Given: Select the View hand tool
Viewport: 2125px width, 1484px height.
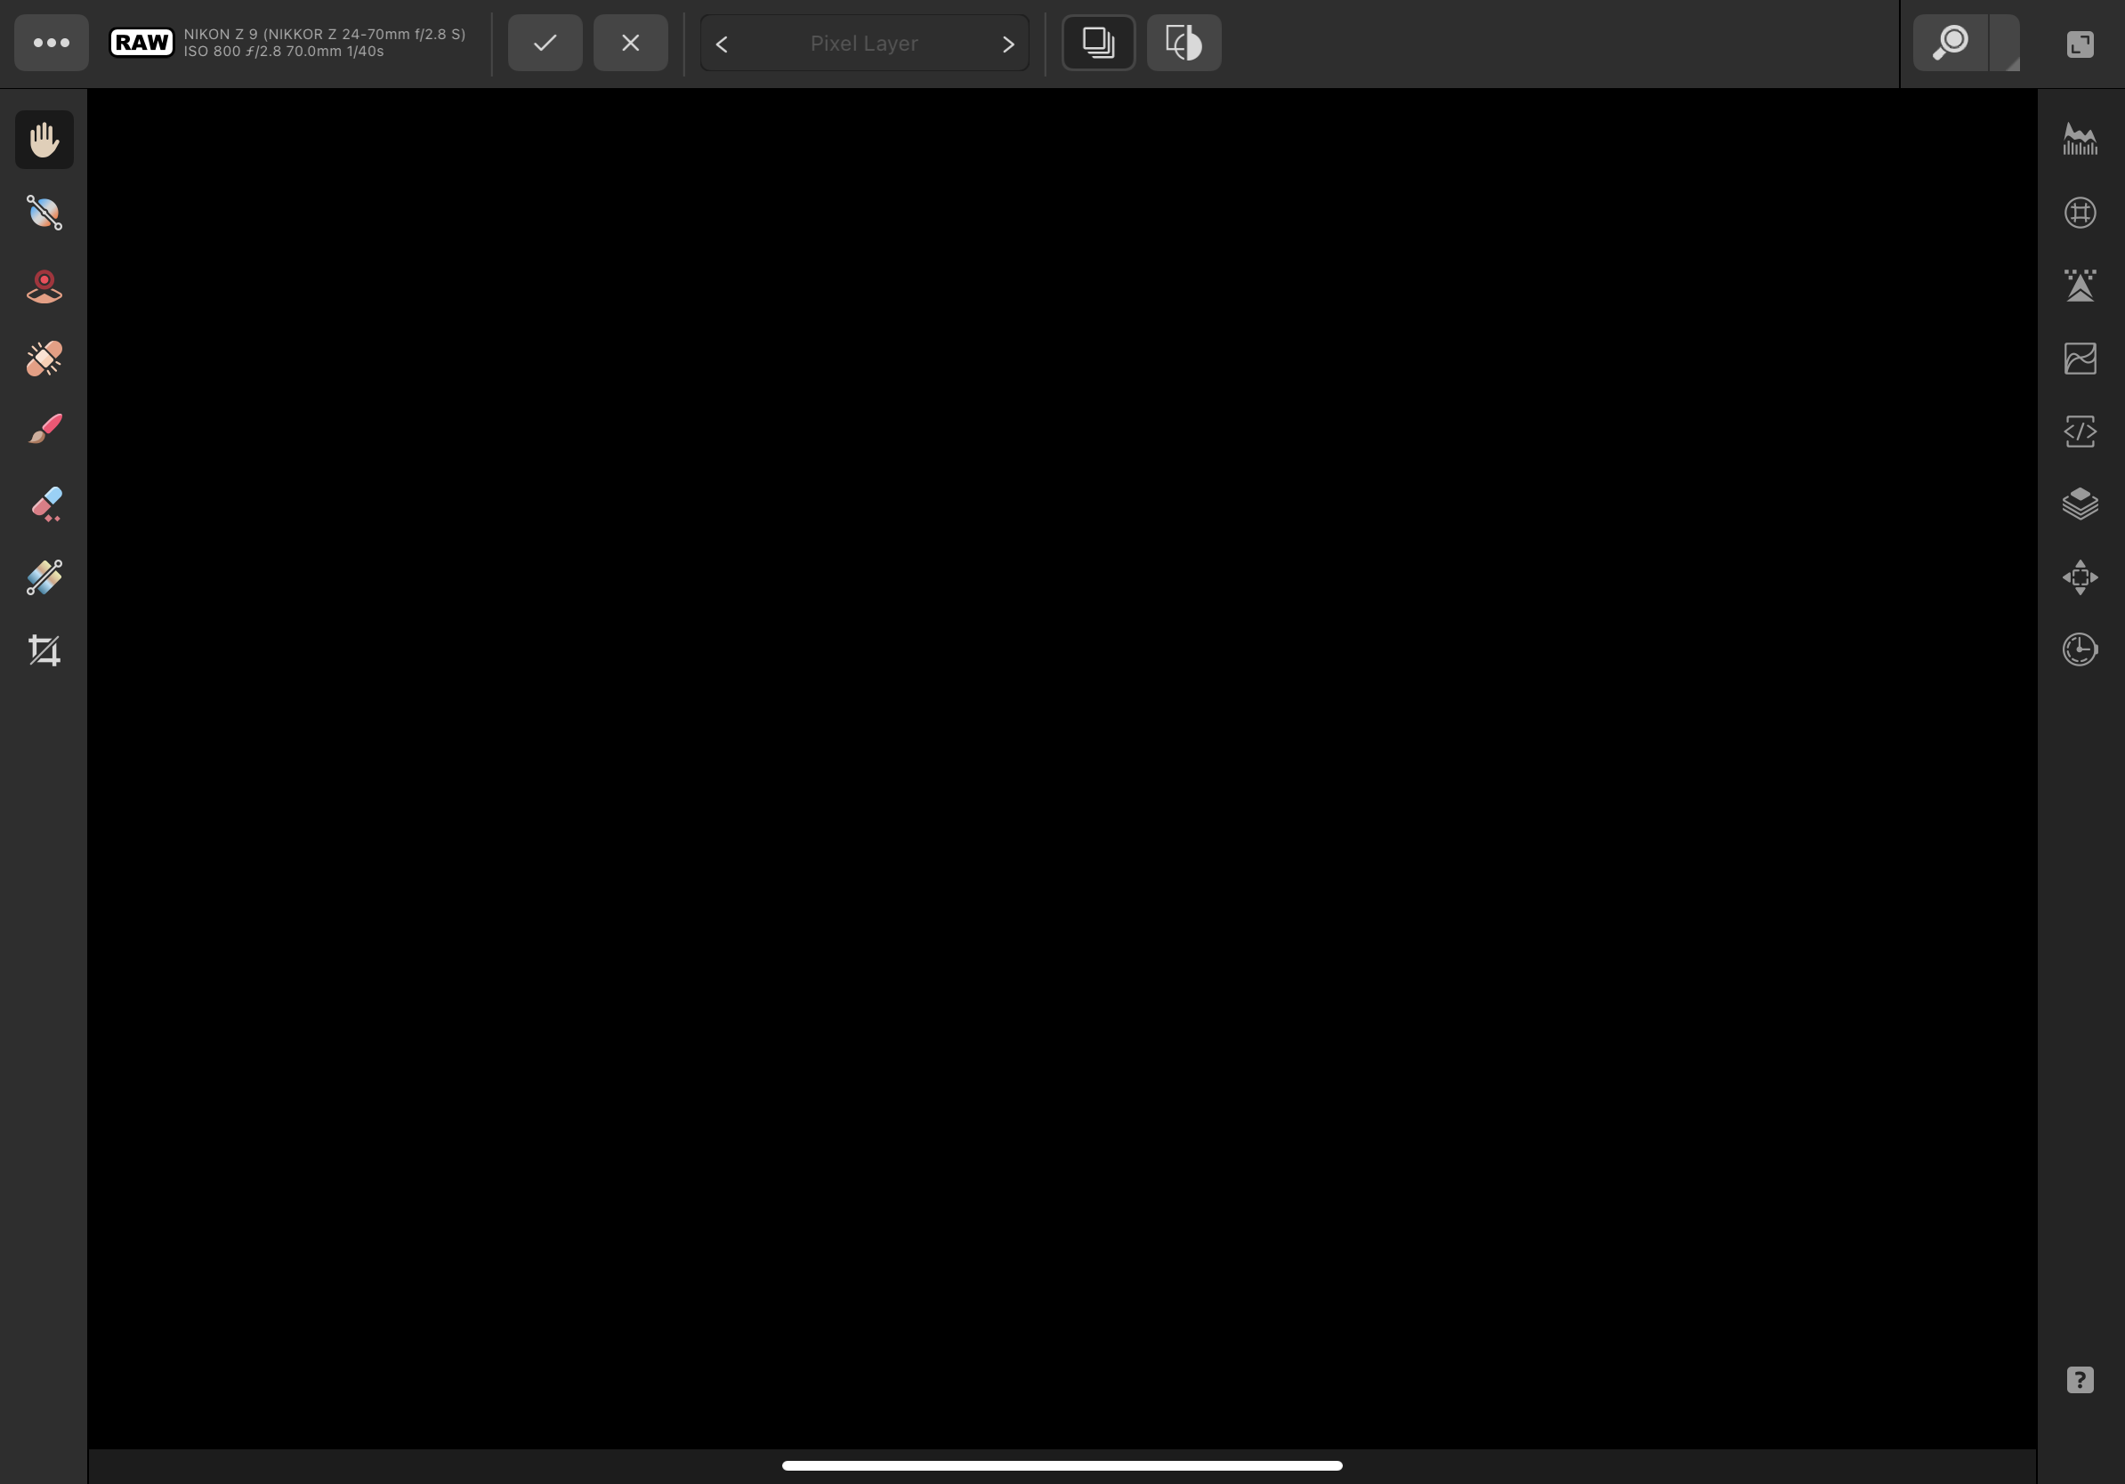Looking at the screenshot, I should [x=44, y=140].
